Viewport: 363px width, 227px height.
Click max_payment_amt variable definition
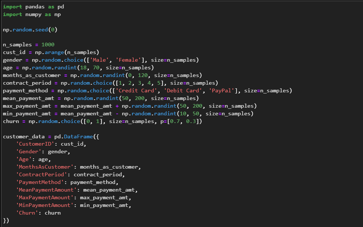point(130,106)
